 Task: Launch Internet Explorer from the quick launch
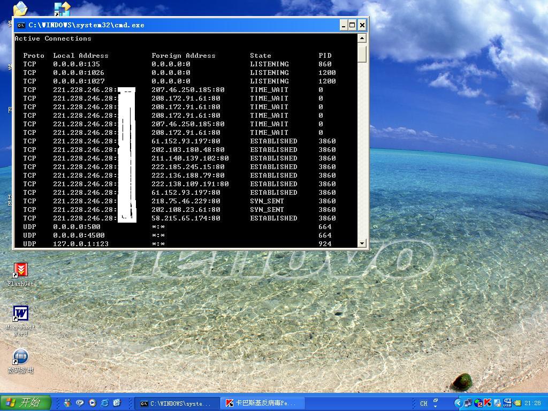[x=104, y=403]
